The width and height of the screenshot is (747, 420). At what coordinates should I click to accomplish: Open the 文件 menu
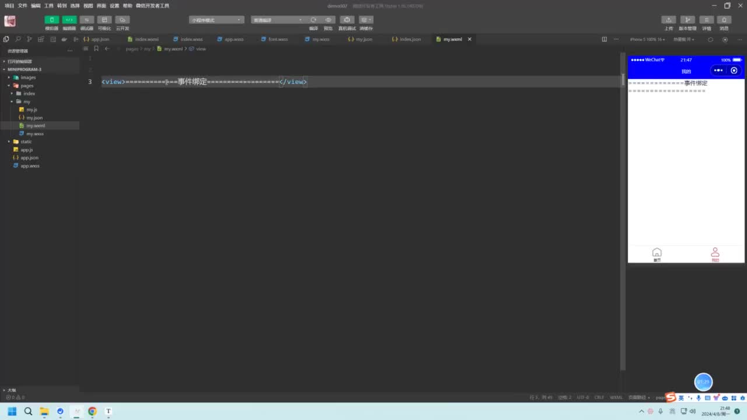[23, 6]
